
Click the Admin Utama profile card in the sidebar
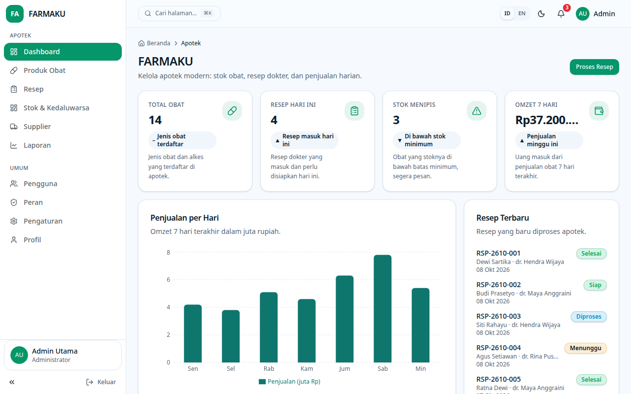tap(63, 355)
